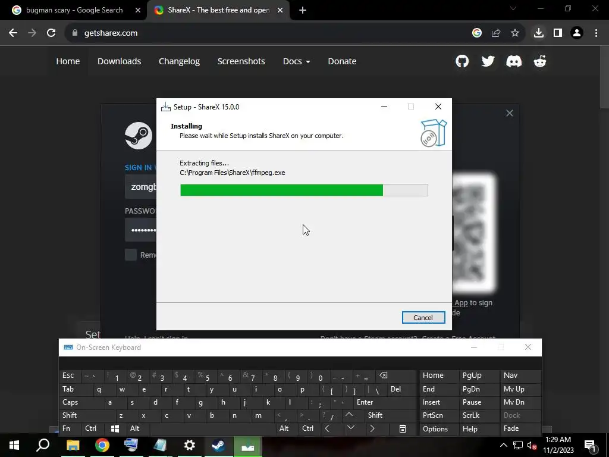Click the share this page icon in address bar
Screen dimensions: 609x457
[496, 33]
